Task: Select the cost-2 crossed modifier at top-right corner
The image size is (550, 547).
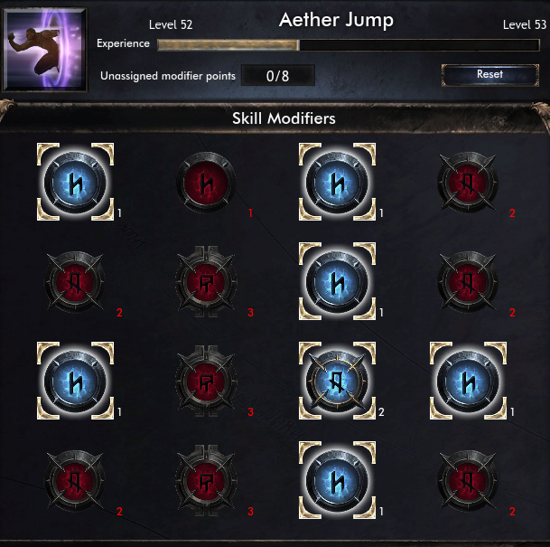Action: 468,182
